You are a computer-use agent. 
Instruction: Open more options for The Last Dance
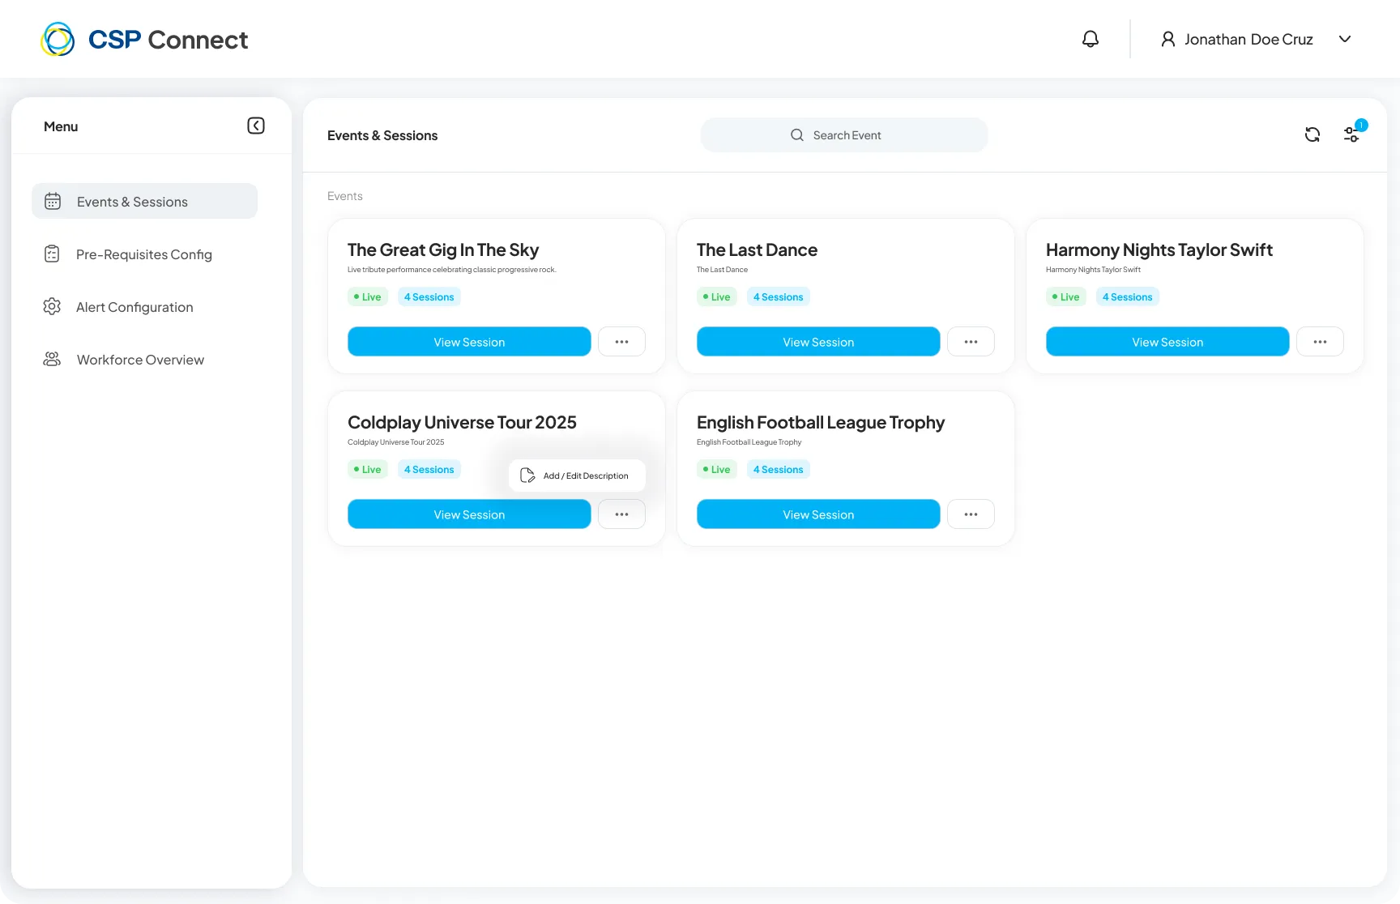[971, 342]
